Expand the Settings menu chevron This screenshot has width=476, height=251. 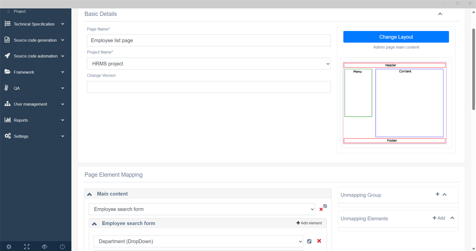coord(63,136)
